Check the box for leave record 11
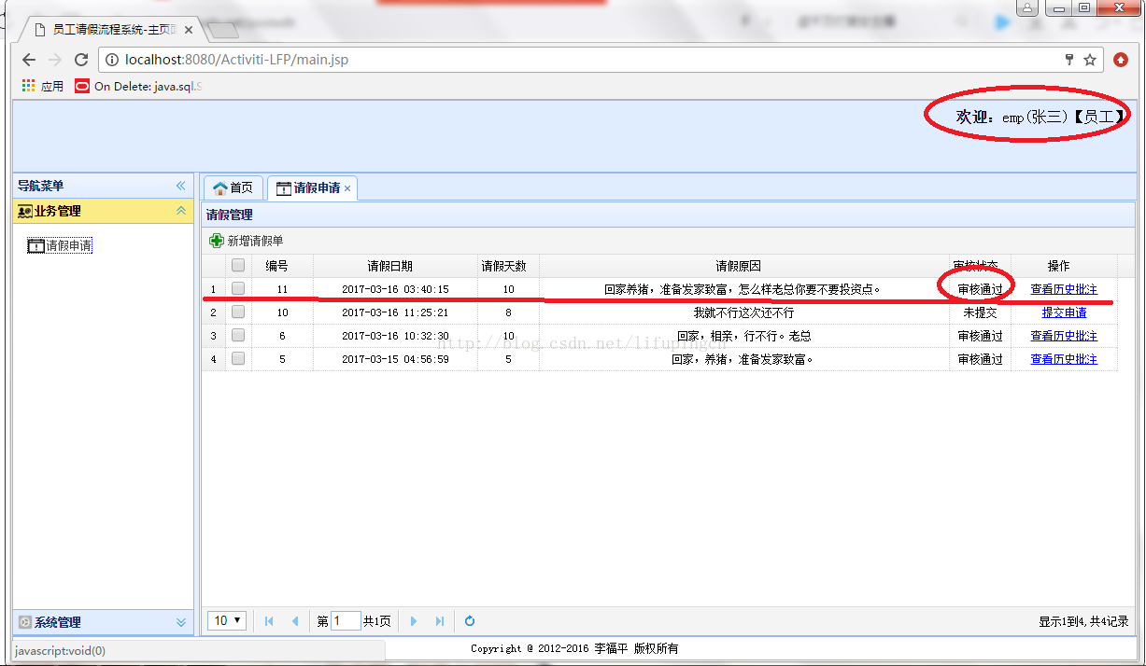 tap(238, 288)
